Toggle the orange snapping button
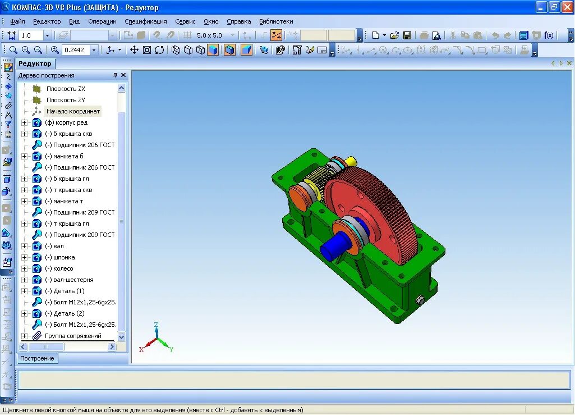 (276, 35)
